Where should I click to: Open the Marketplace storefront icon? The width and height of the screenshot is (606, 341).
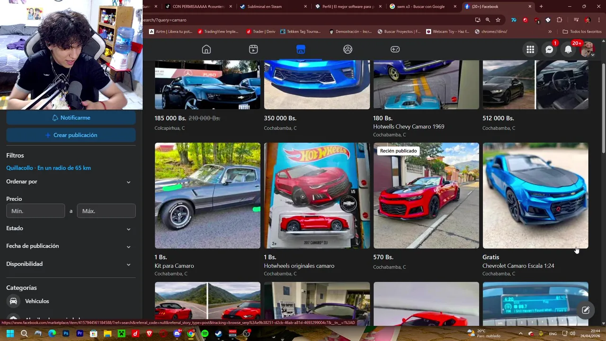(301, 49)
